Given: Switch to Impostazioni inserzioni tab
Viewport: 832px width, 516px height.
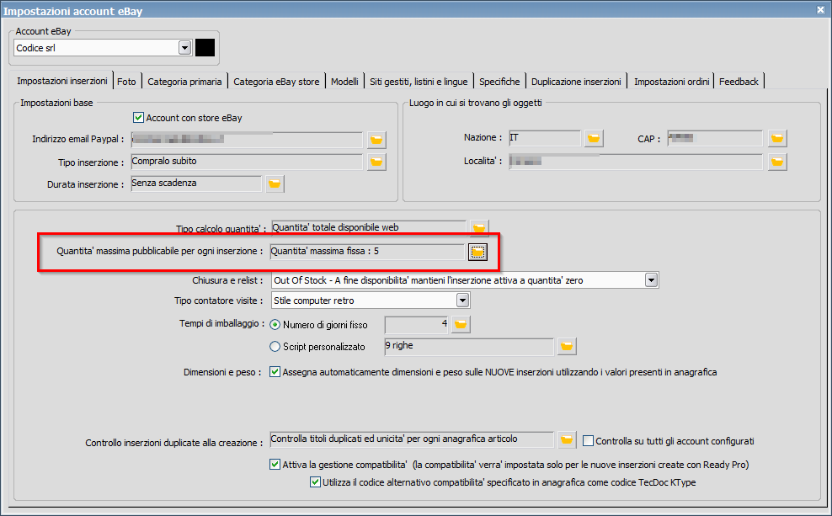Looking at the screenshot, I should coord(62,81).
